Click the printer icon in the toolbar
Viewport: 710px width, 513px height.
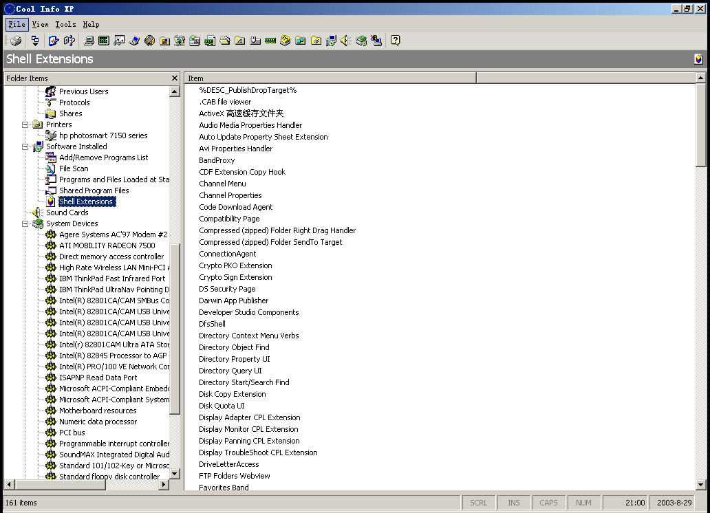tap(15, 41)
